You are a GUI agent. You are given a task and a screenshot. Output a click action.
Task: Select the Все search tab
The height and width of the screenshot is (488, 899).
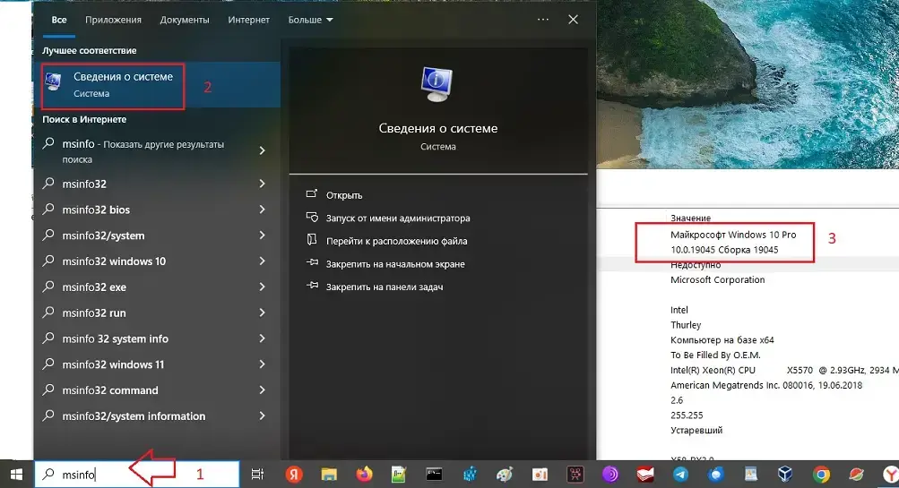pos(59,20)
